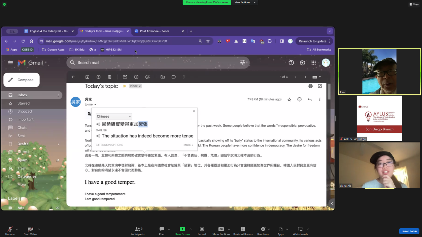Expand video options arrow next to Start Video
The height and width of the screenshot is (237, 422).
(38, 229)
